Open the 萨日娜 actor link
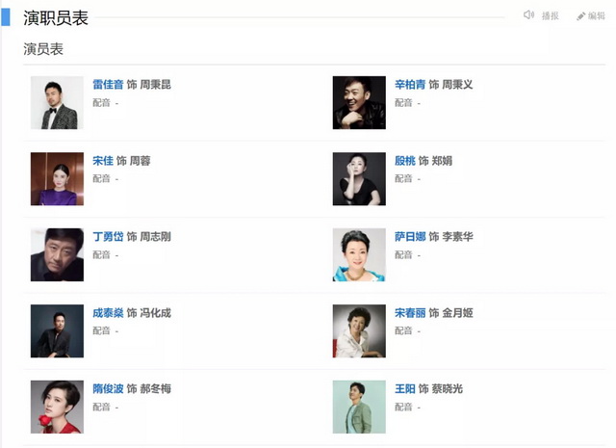Image resolution: width=616 pixels, height=448 pixels. point(410,237)
